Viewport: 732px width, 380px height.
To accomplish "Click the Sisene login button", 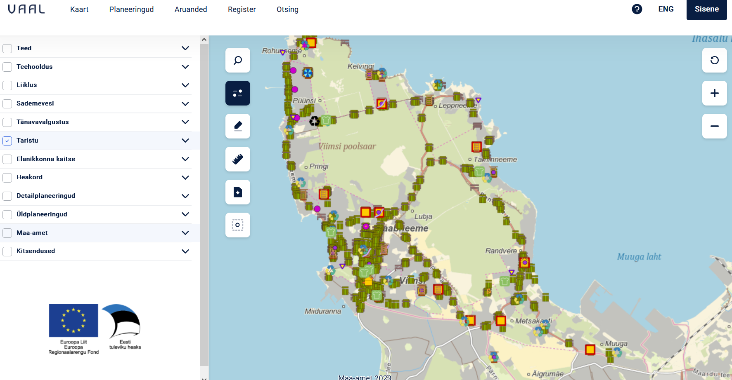I will click(706, 9).
